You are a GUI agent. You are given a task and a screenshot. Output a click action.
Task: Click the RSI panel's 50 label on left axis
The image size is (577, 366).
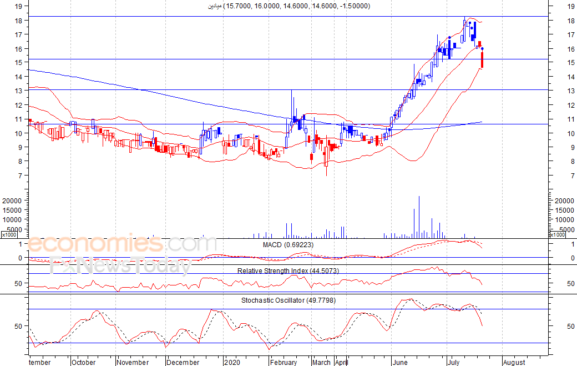[x=19, y=283]
